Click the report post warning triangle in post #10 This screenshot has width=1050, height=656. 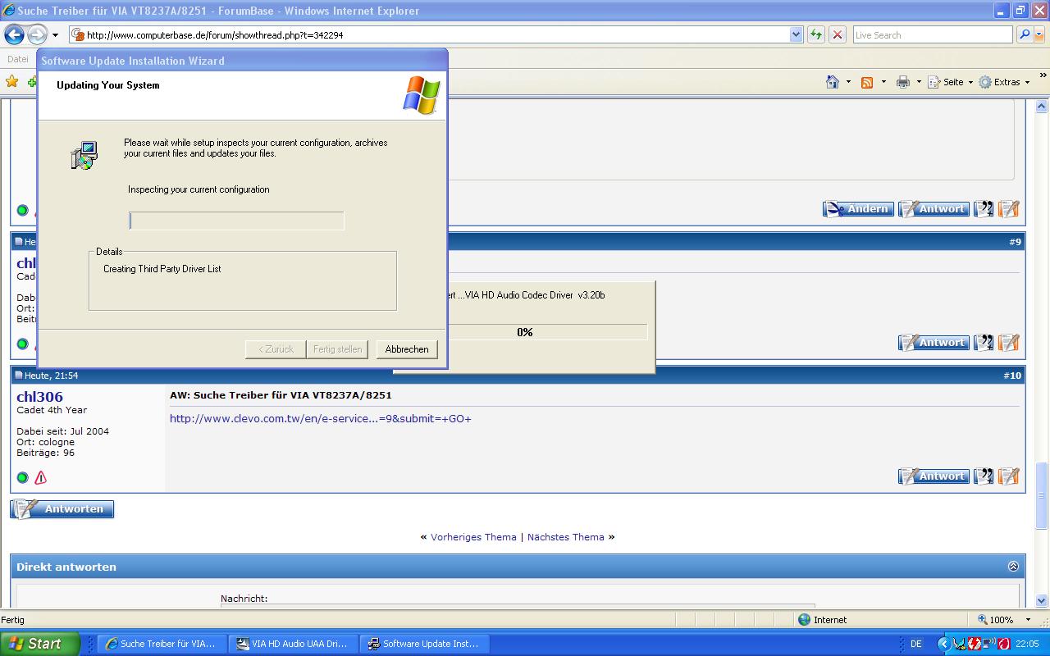pos(40,477)
